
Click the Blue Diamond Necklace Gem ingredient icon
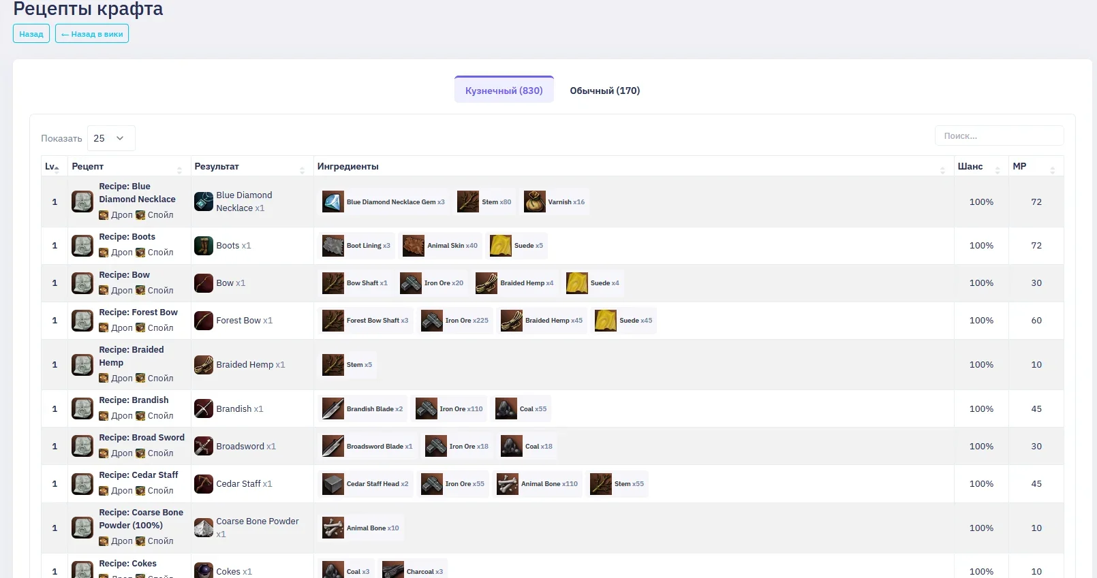[x=333, y=202]
